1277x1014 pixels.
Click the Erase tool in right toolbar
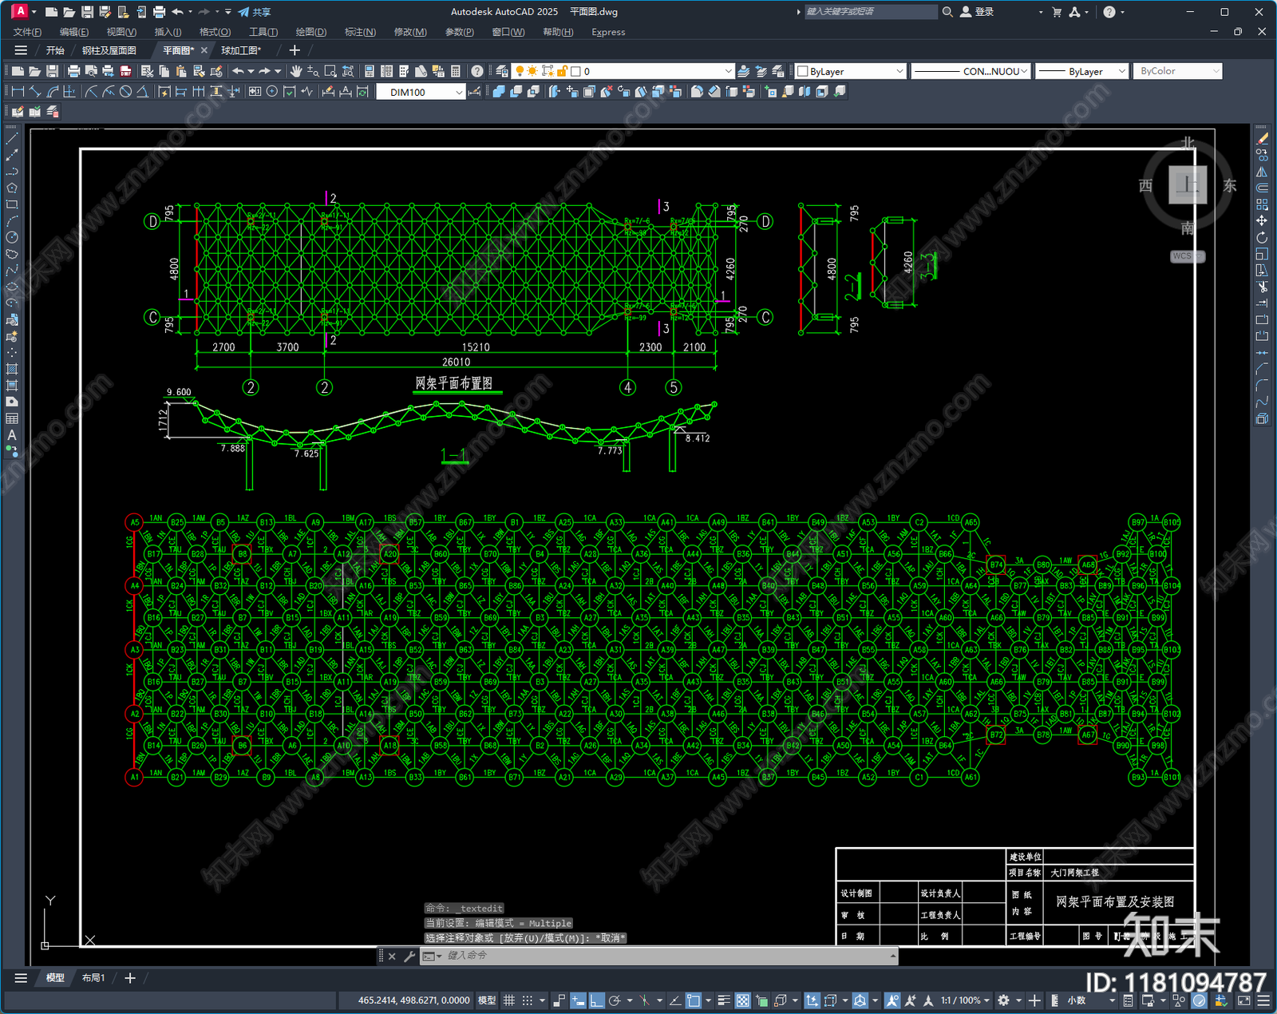coord(1262,139)
